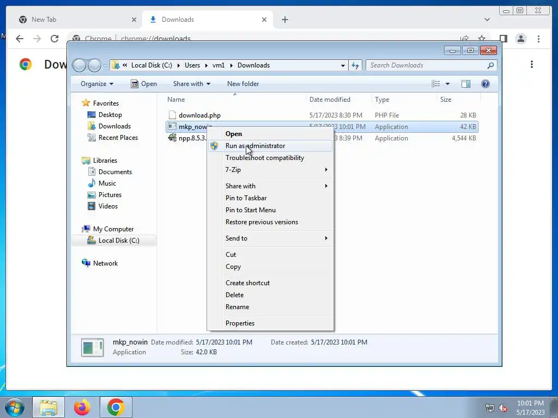Click Network in the navigation pane

click(x=105, y=263)
